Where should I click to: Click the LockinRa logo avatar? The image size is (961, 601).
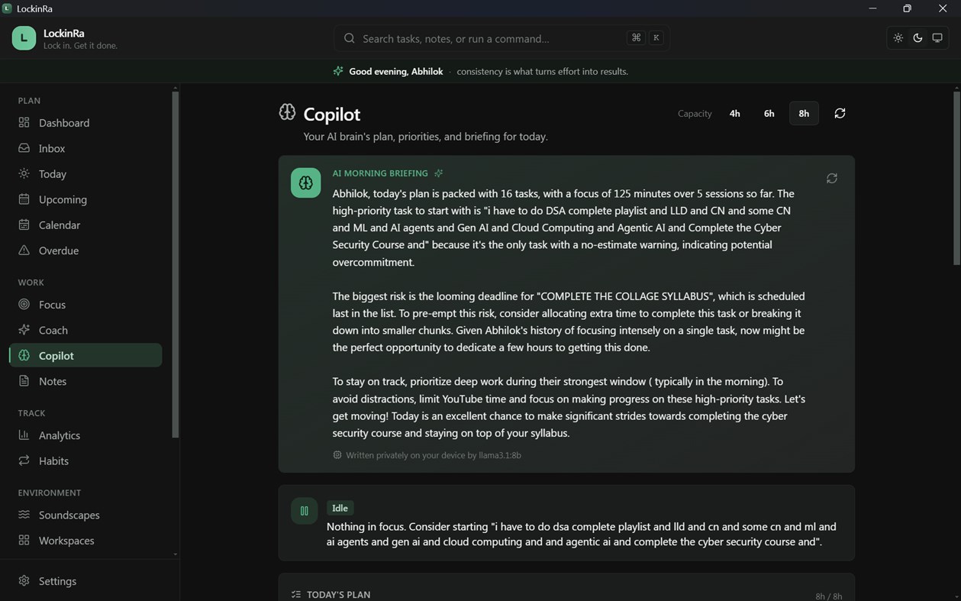click(x=24, y=38)
